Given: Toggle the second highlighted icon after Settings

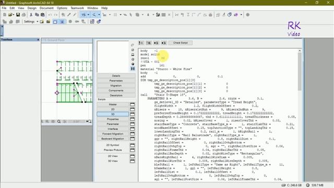Looking at the screenshot, I should click(x=62, y=21).
